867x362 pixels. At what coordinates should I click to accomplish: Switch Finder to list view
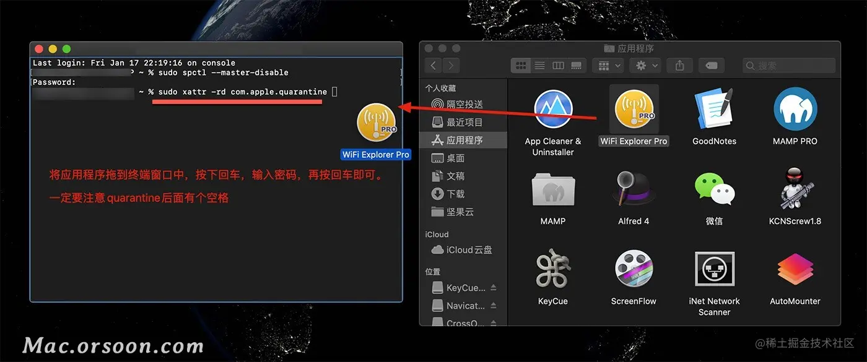[539, 65]
